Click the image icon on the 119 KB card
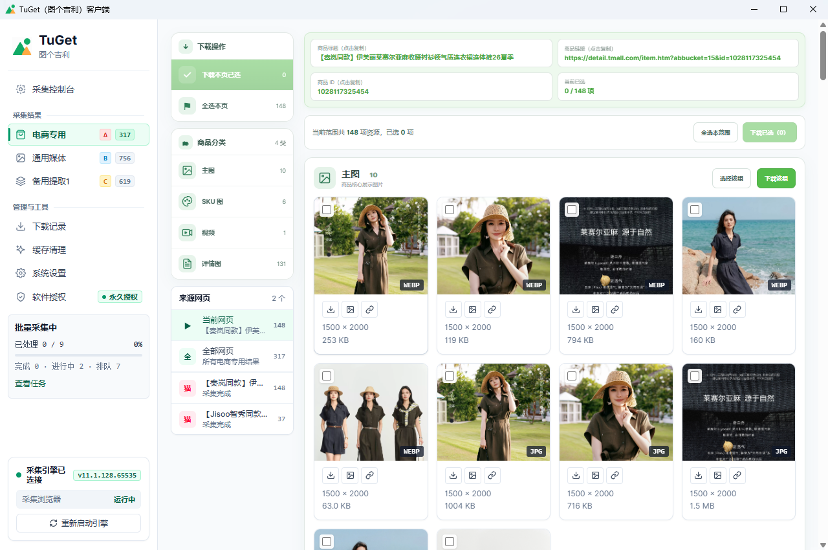 [x=473, y=309]
